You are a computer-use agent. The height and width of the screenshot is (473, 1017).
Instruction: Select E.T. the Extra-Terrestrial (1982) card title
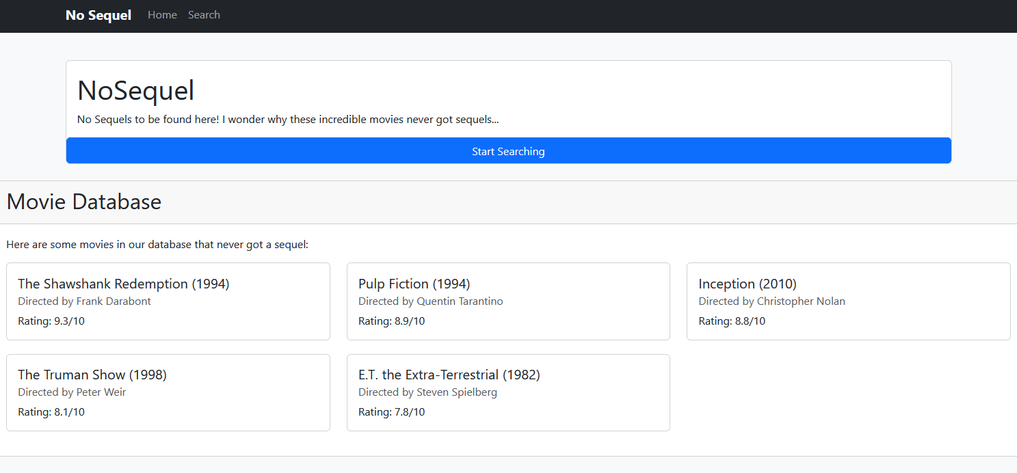pyautogui.click(x=449, y=375)
